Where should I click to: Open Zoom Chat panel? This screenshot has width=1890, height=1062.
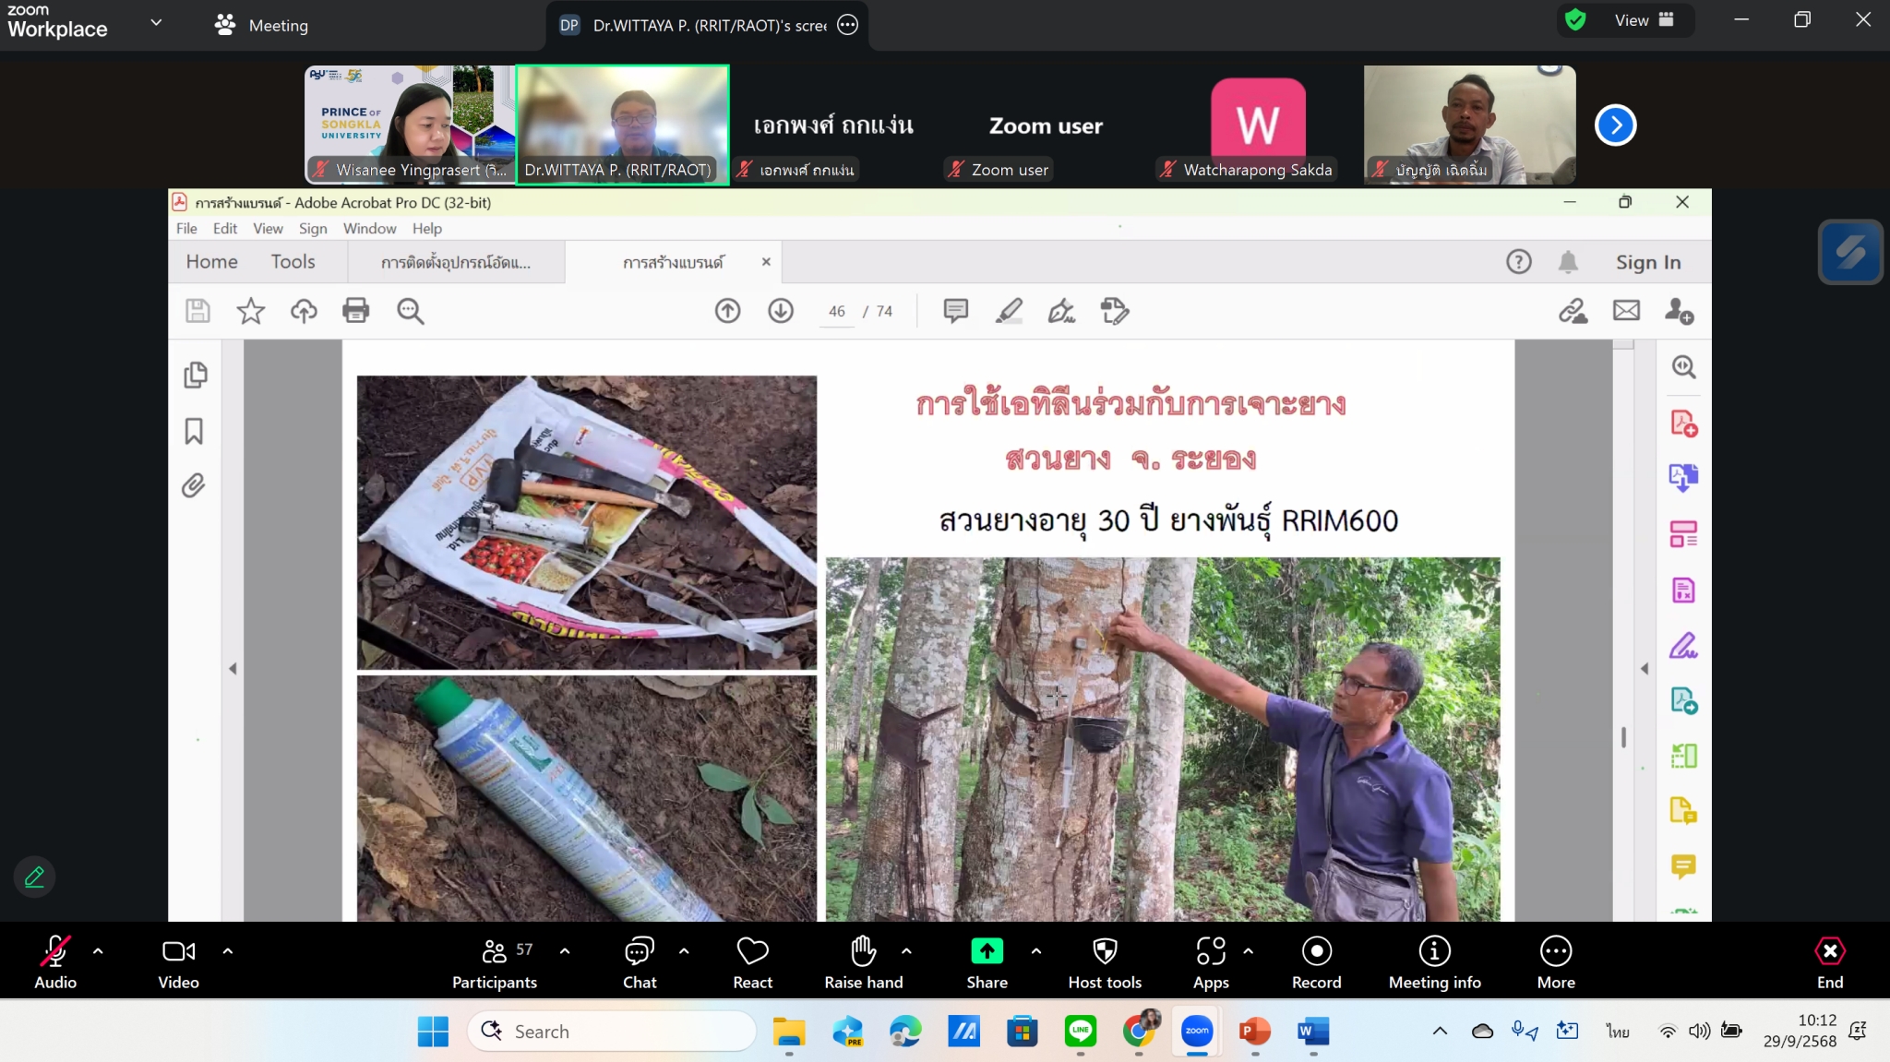tap(639, 951)
